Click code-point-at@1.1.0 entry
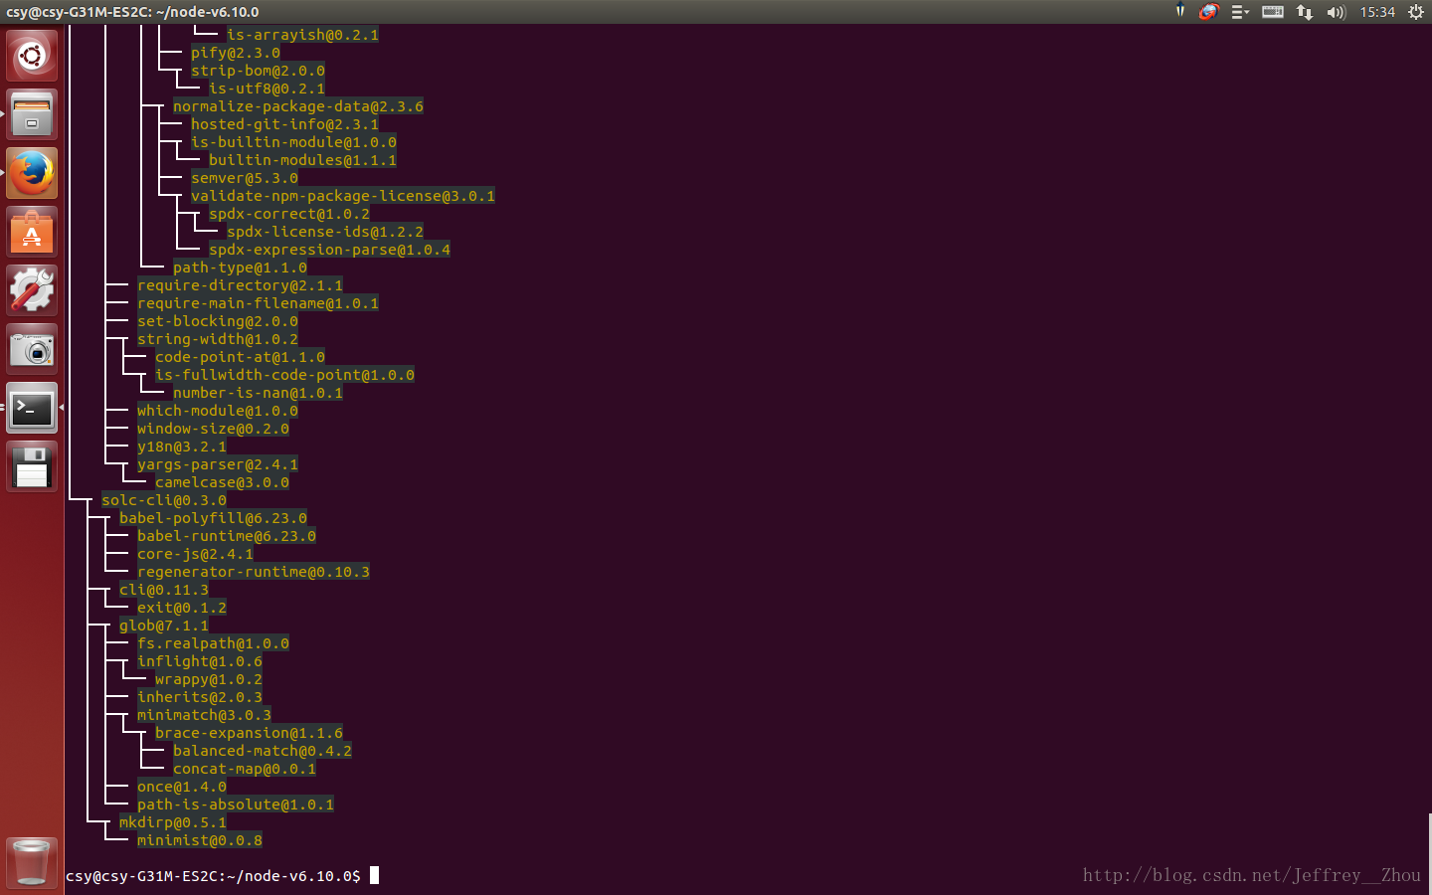The image size is (1432, 895). [240, 357]
